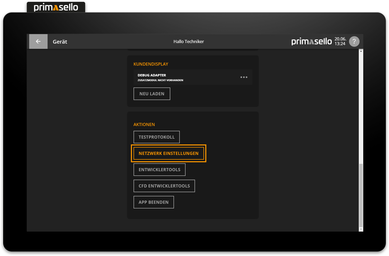389x256 pixels.
Task: Click the Kundendisplay section heading
Action: pyautogui.click(x=151, y=64)
